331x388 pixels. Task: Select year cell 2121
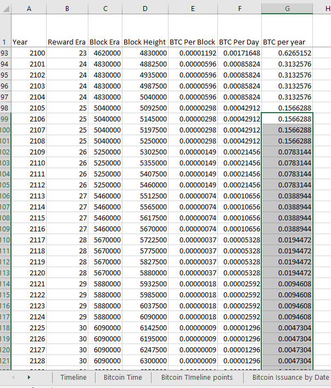[x=29, y=284]
